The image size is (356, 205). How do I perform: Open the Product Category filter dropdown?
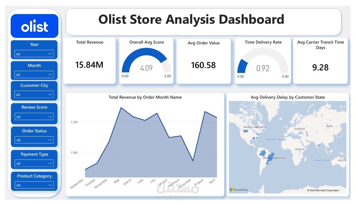34,185
